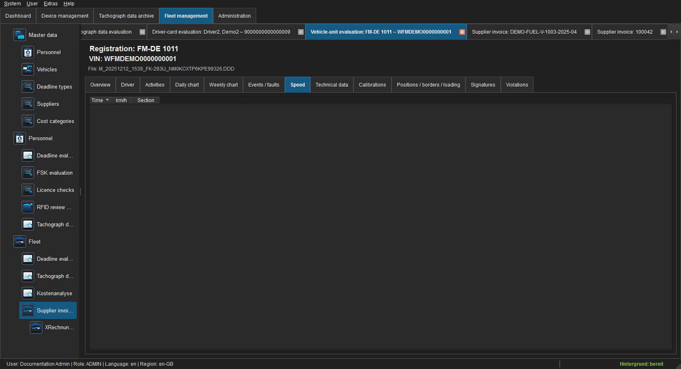Click the km/h column header
This screenshot has width=681, height=369.
pyautogui.click(x=121, y=100)
